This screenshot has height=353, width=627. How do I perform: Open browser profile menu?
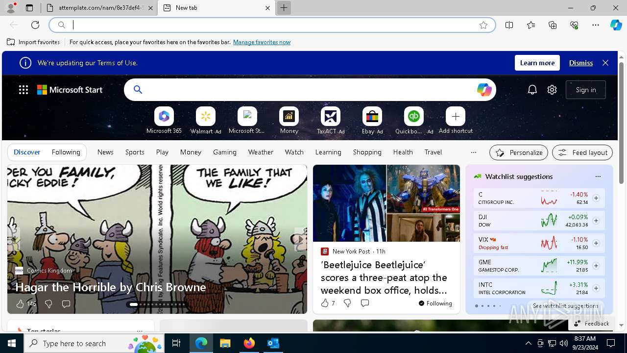coord(10,8)
